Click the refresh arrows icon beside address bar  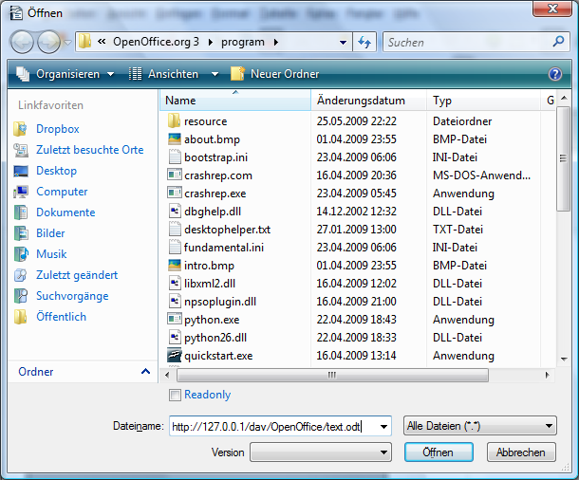[364, 43]
